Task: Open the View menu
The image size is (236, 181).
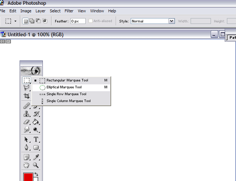Action: 82,11
